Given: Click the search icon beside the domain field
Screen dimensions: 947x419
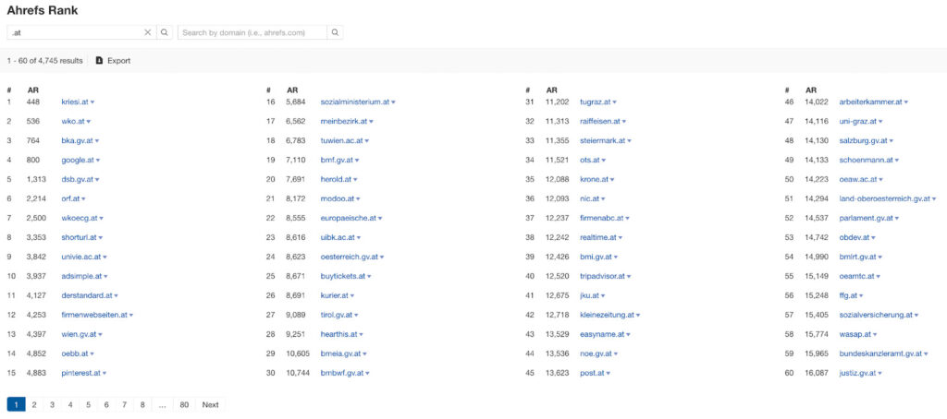Looking at the screenshot, I should click(x=335, y=32).
